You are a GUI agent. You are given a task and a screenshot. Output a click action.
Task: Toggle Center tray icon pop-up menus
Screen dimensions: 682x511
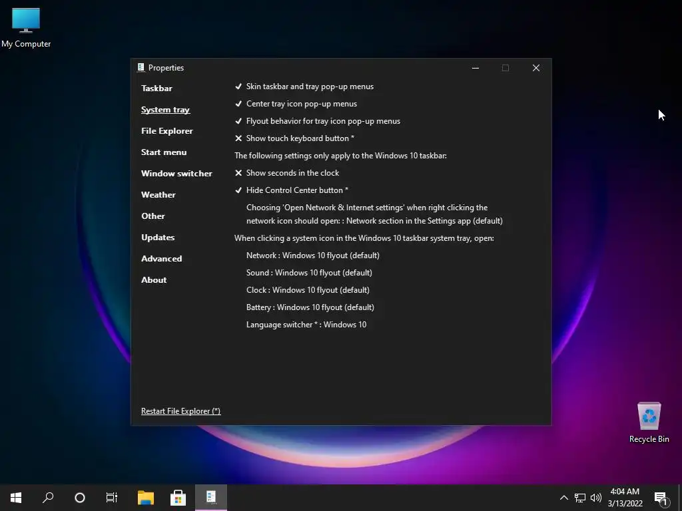point(296,104)
